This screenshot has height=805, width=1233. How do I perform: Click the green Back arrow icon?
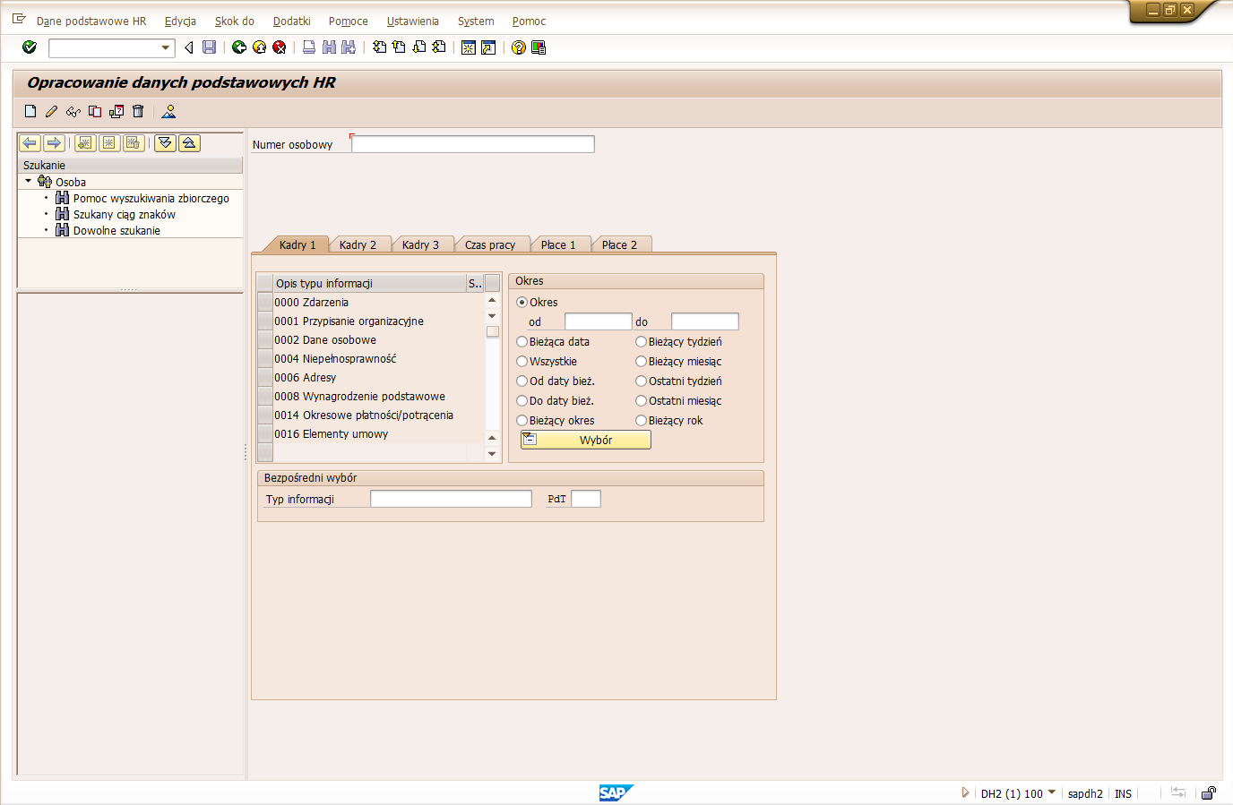tap(239, 47)
